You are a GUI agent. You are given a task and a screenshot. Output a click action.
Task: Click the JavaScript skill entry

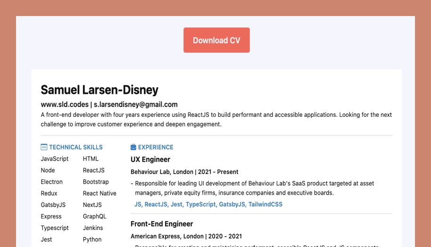54,159
